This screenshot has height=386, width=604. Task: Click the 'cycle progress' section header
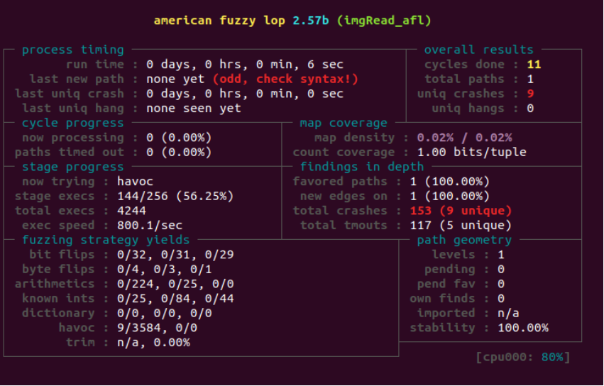(72, 123)
